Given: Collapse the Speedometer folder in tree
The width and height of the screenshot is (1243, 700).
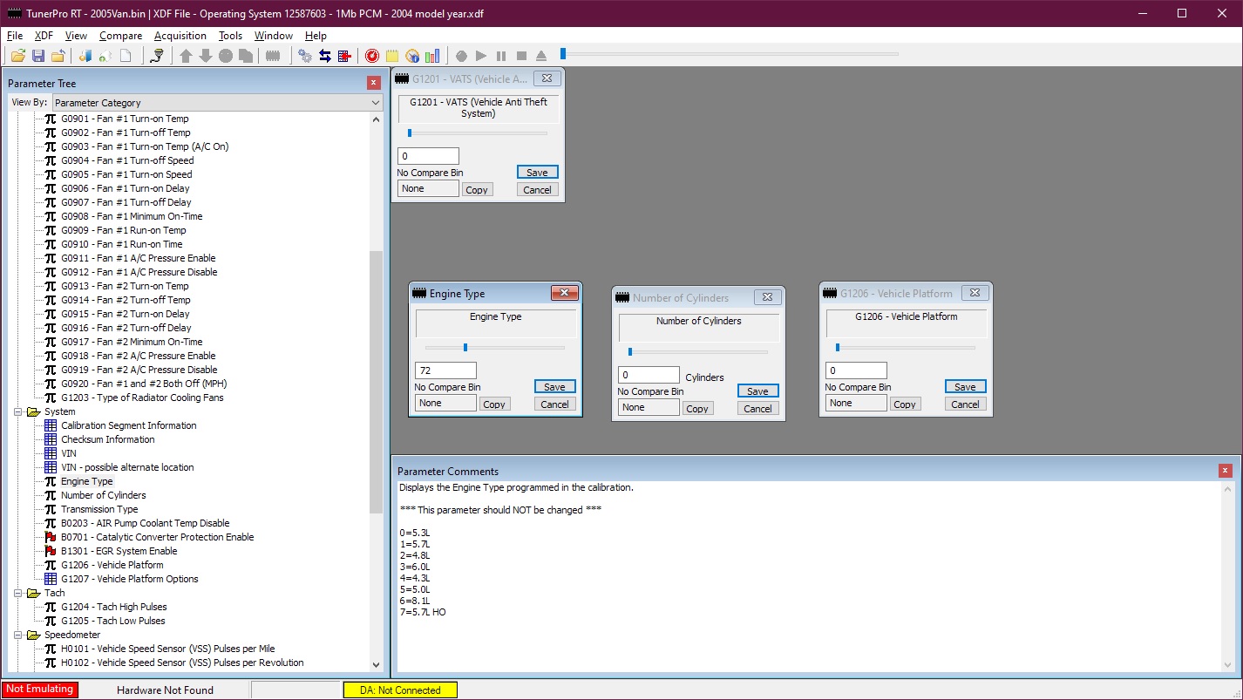Looking at the screenshot, I should pyautogui.click(x=19, y=635).
